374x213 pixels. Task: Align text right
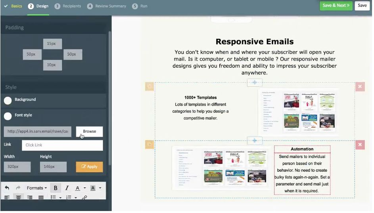pos(30,198)
